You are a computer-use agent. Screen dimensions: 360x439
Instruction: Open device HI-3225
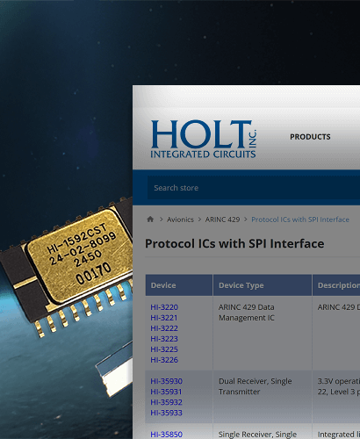[164, 349]
